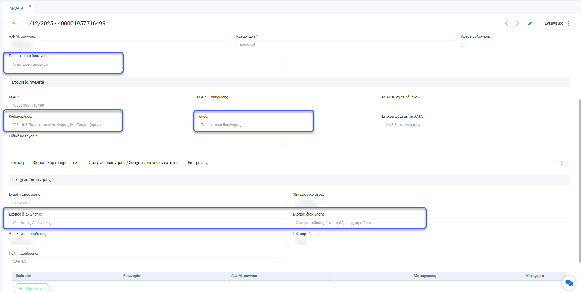
Task: Switch to Φόροι - Χαρτόσημα - Τέλη tab
Action: click(x=56, y=163)
